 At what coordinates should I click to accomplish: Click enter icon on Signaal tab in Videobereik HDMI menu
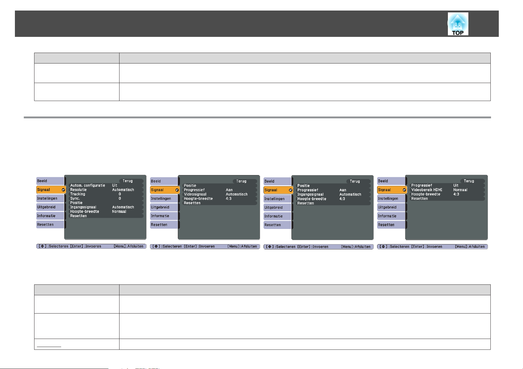pos(404,190)
